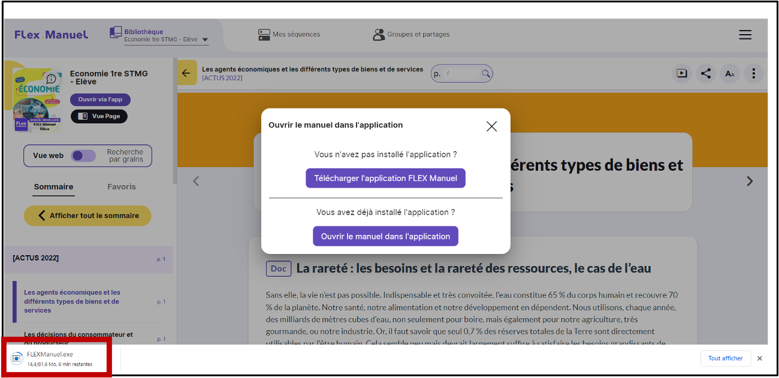
Task: Close the dialog with the X icon
Action: (x=491, y=126)
